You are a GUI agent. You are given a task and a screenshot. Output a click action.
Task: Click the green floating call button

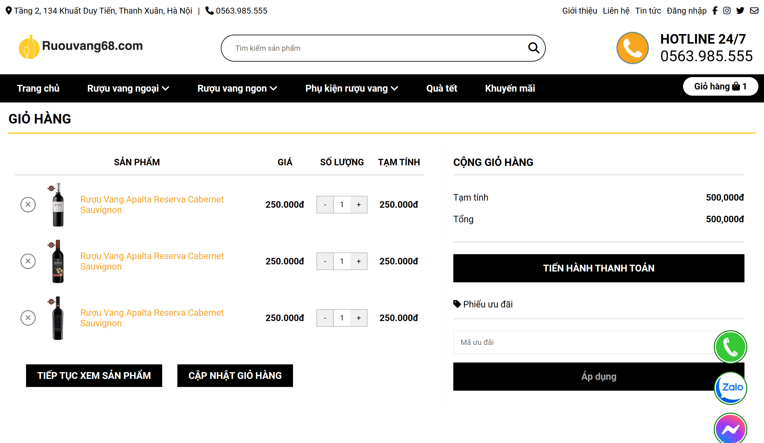(730, 347)
